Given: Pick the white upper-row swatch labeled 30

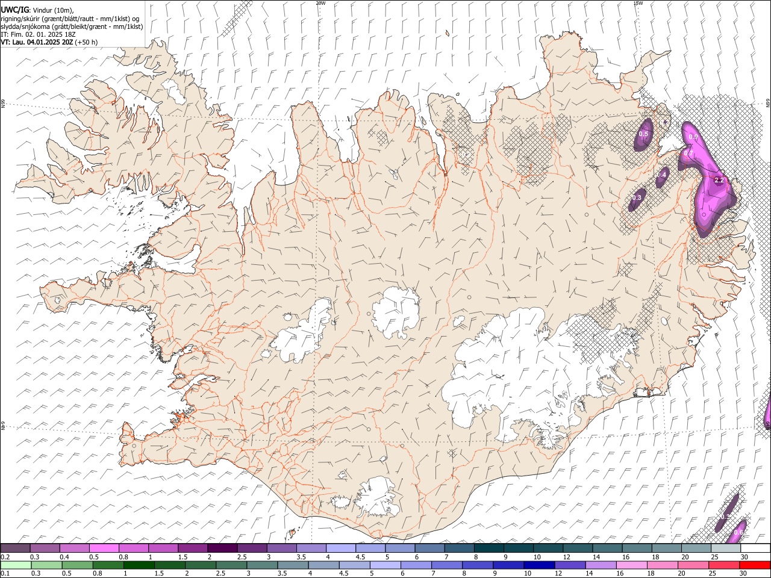Looking at the screenshot, I should (755, 548).
